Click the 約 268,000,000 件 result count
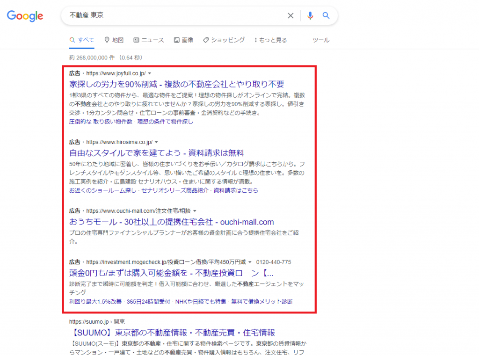The image size is (479, 356). (92, 58)
